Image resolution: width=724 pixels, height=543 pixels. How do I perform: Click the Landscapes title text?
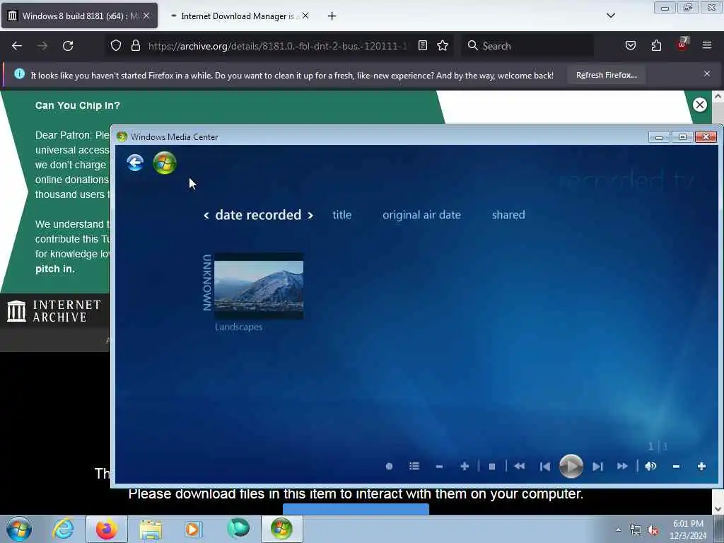click(x=239, y=327)
